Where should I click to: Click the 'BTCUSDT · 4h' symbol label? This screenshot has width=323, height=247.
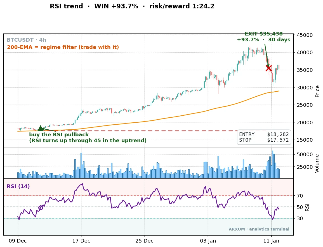click(26, 40)
